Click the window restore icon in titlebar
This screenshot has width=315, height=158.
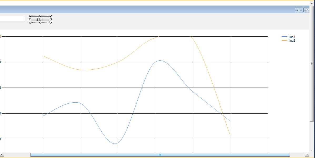[307, 10]
